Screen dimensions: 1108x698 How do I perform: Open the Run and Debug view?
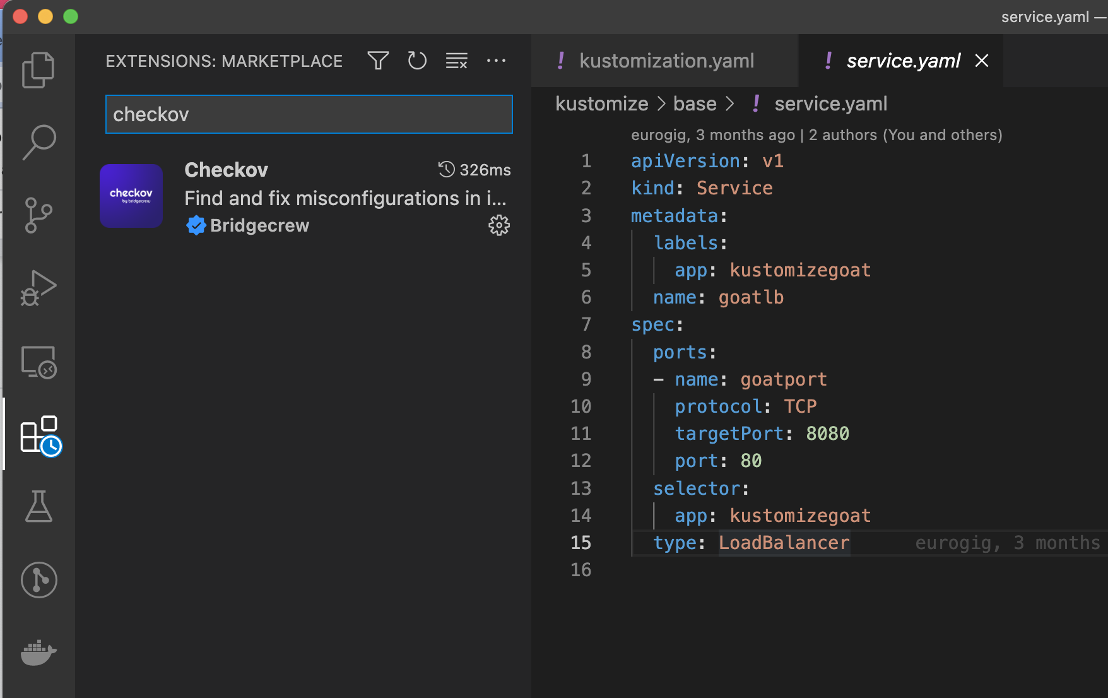coord(38,288)
